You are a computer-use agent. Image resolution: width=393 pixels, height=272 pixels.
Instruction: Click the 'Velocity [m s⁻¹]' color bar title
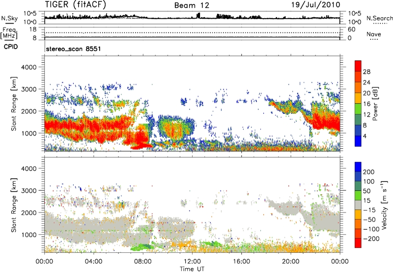click(x=385, y=205)
